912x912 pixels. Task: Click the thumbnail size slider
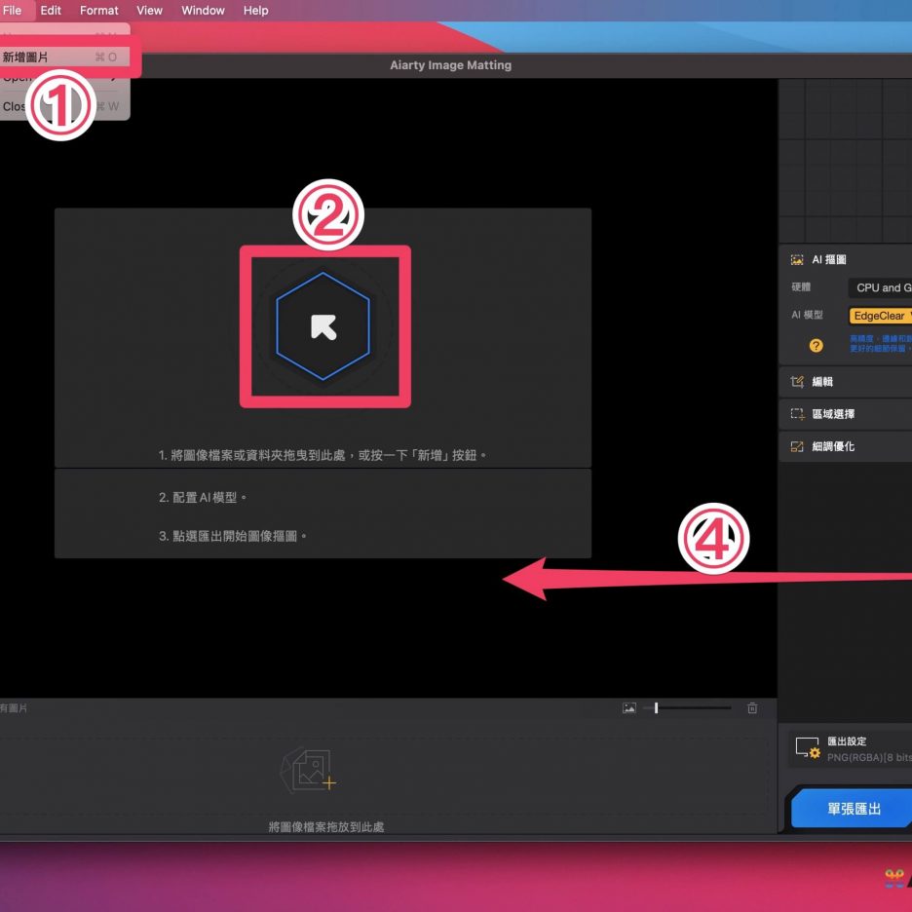692,708
